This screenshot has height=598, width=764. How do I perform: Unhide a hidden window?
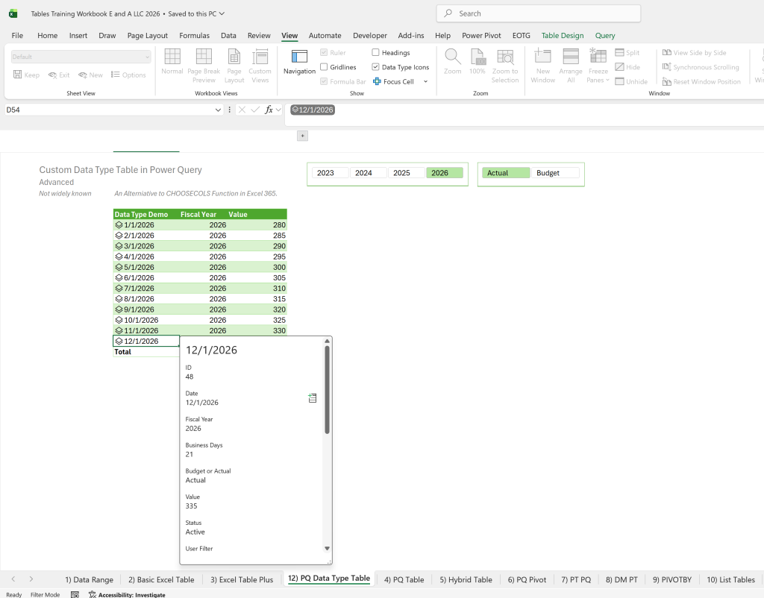point(631,82)
